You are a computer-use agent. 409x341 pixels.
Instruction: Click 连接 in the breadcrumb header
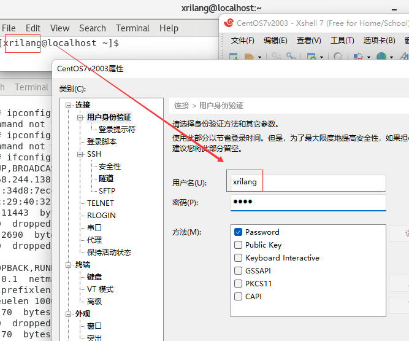pos(182,105)
